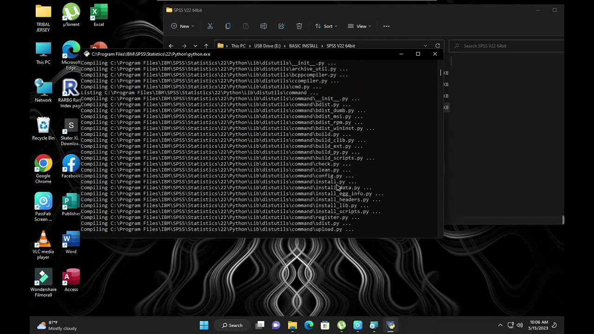
Task: Click the Cut icon in File Explorer toolbar
Action: (x=210, y=26)
